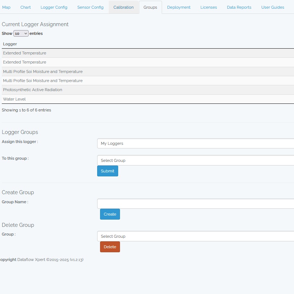The image size is (294, 294).
Task: Focus the Group Name text field
Action: pos(196,204)
